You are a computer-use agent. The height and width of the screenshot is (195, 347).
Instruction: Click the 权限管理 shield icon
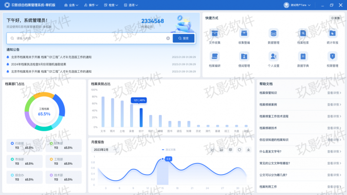coord(332,56)
